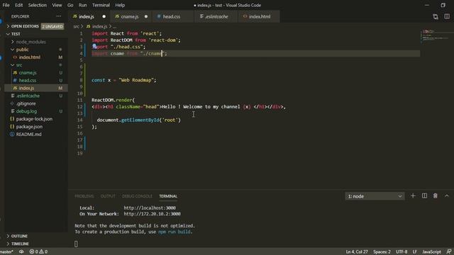
Task: Split the terminal pane
Action: tap(424, 196)
